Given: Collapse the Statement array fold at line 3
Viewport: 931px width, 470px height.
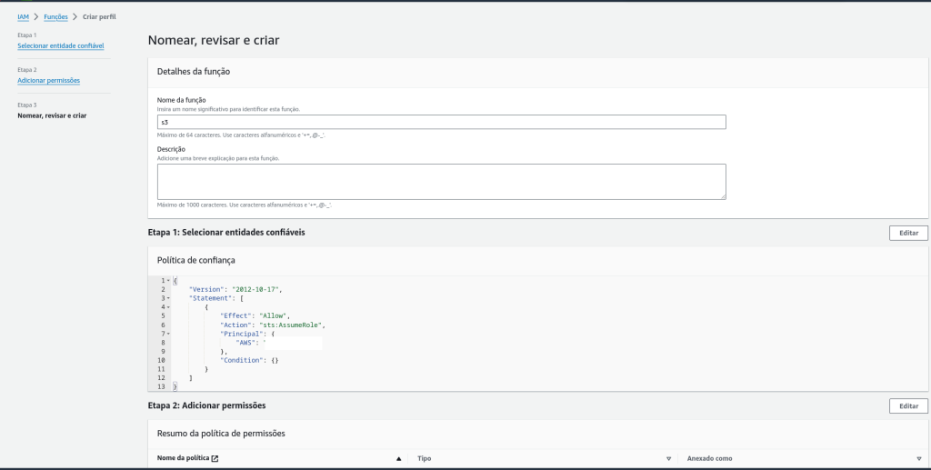Looking at the screenshot, I should (169, 298).
